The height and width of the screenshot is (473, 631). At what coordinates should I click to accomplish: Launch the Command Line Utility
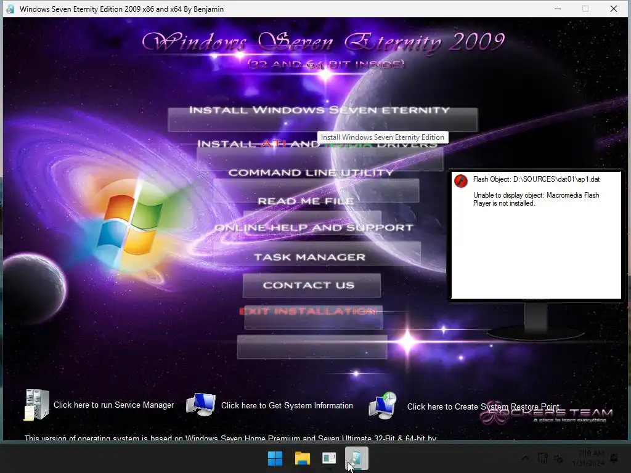316,190
